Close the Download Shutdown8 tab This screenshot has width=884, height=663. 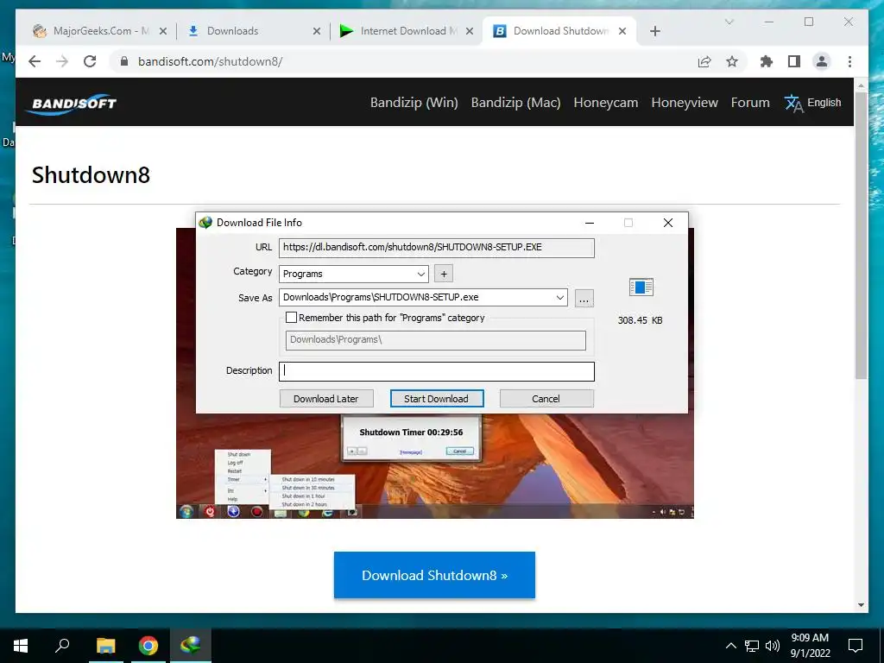tap(622, 32)
